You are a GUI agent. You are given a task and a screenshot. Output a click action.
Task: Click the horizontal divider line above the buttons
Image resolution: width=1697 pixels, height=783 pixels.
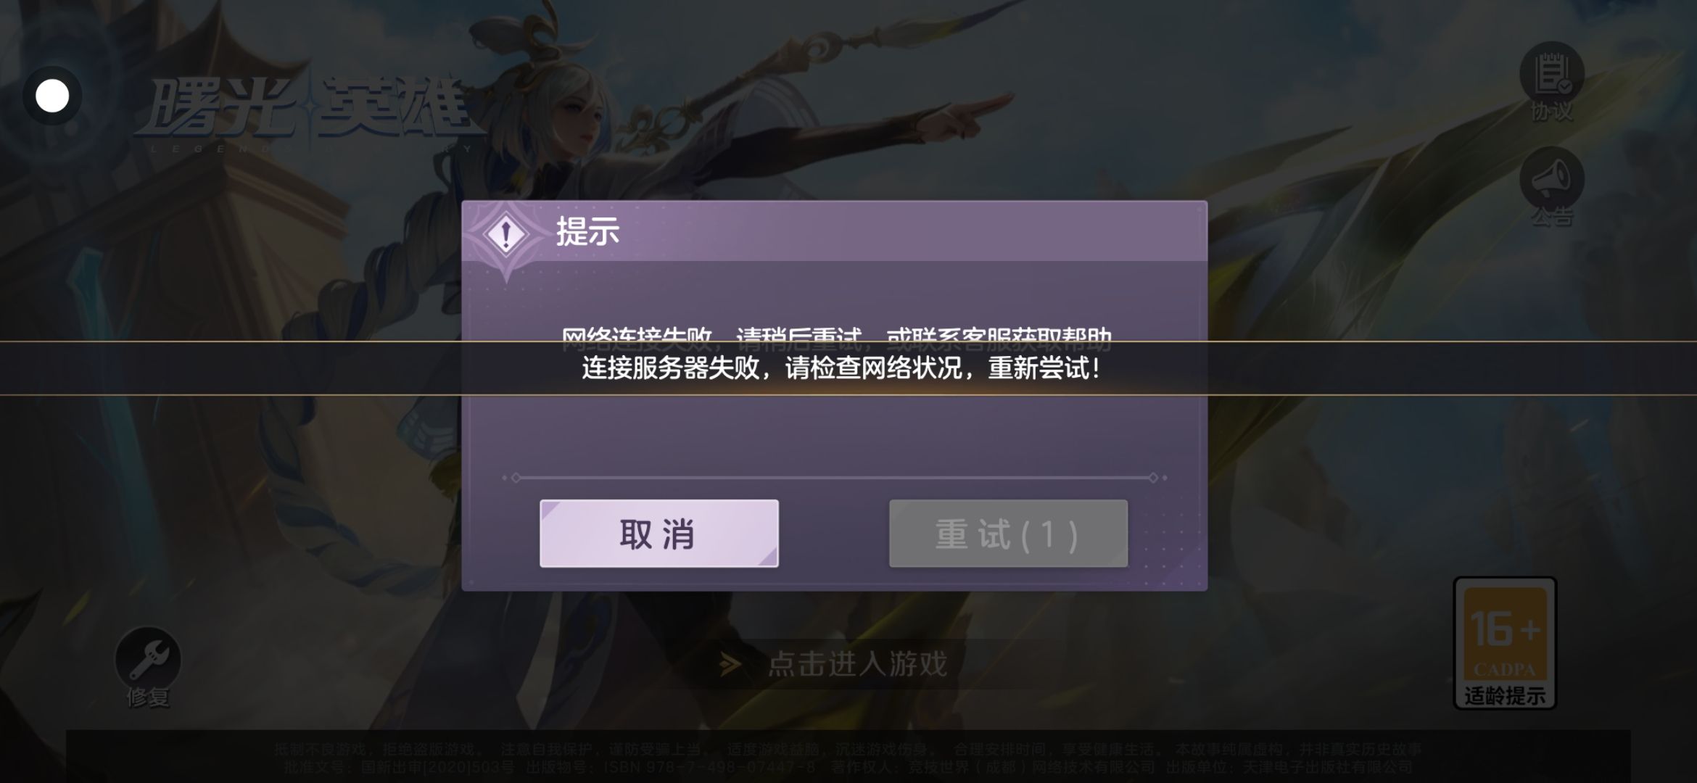point(834,478)
